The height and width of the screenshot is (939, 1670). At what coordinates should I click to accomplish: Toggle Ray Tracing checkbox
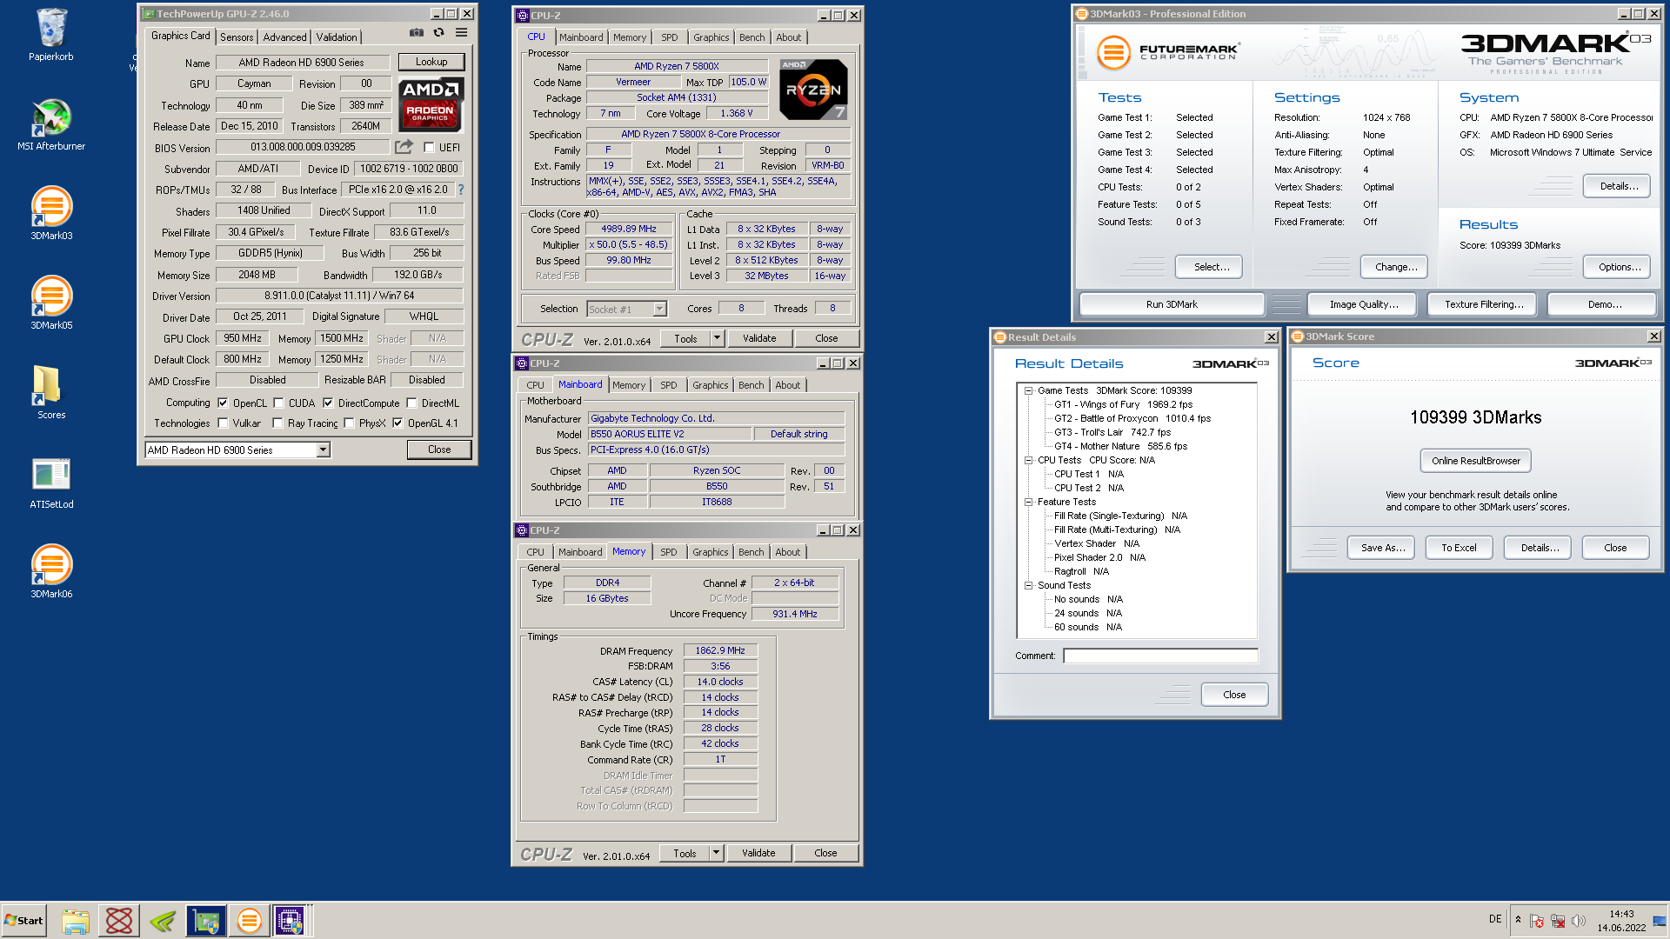tap(277, 423)
